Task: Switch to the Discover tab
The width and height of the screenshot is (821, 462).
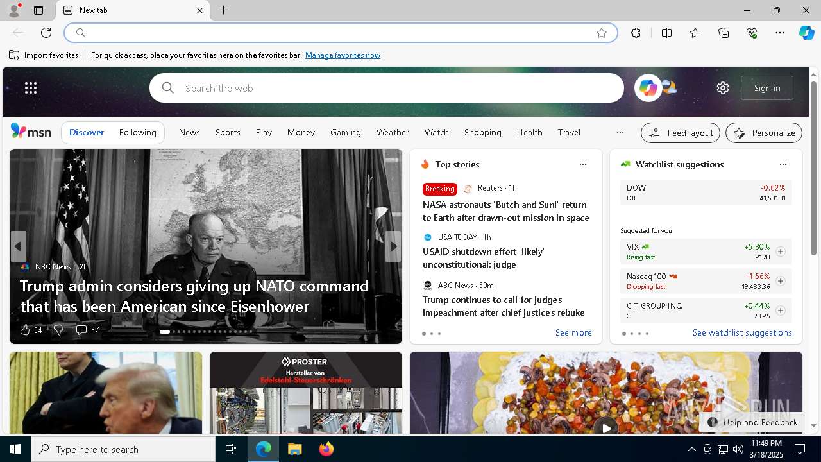Action: (87, 132)
